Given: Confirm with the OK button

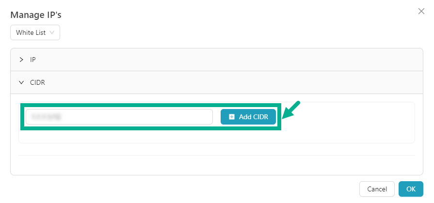Looking at the screenshot, I should click(x=411, y=189).
